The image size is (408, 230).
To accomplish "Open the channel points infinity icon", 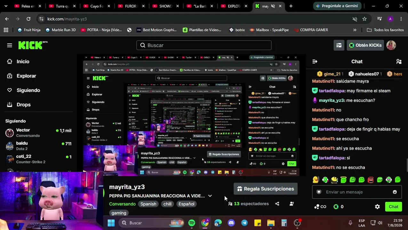I will click(320, 207).
